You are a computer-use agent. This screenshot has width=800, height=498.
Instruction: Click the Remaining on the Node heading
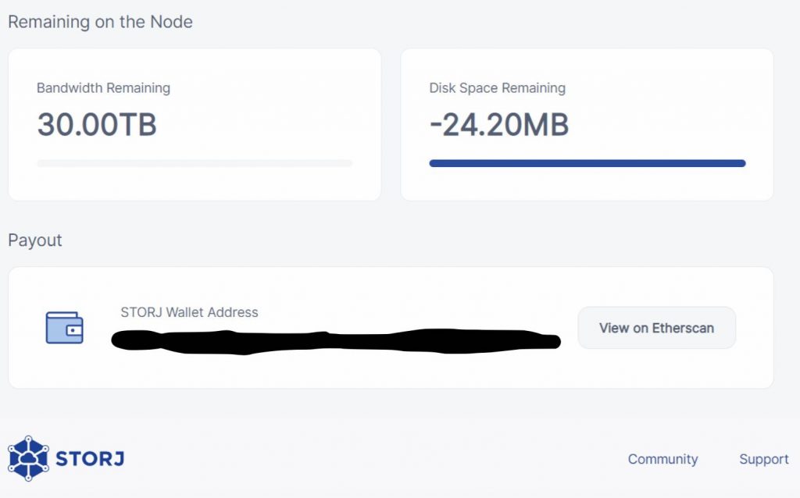coord(100,22)
